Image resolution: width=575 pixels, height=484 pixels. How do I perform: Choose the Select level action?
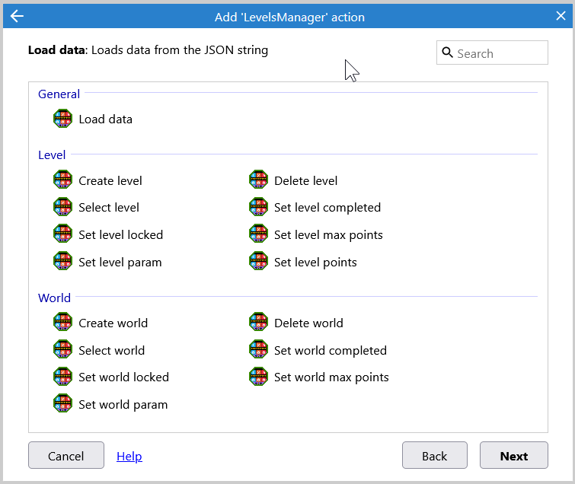click(109, 207)
